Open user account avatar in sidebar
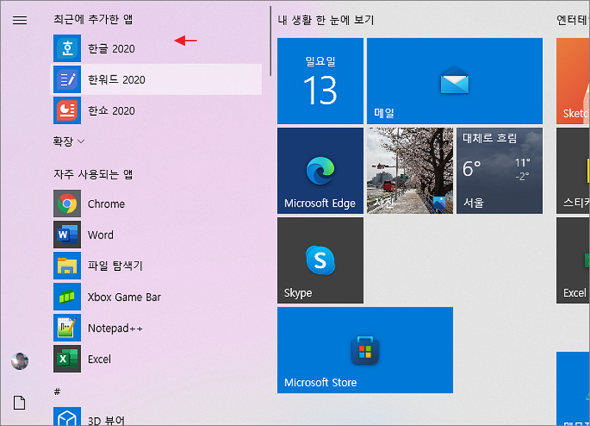Viewport: 590px width, 426px height. click(20, 361)
